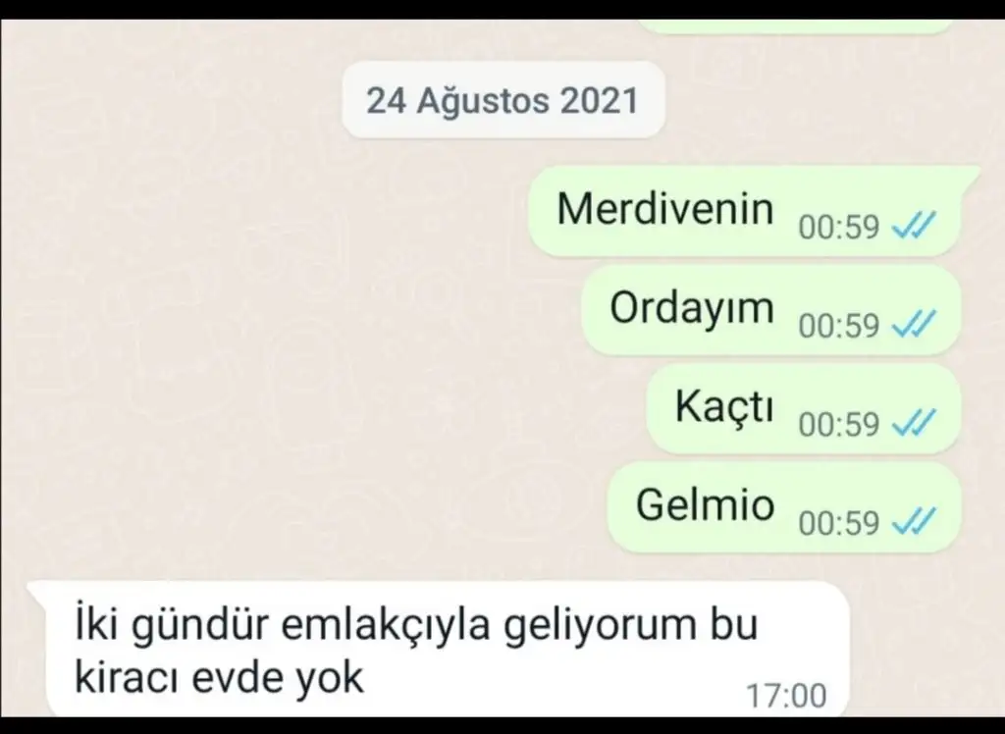Select the Gelmio message bubble
Image resolution: width=1005 pixels, height=734 pixels.
tap(784, 507)
